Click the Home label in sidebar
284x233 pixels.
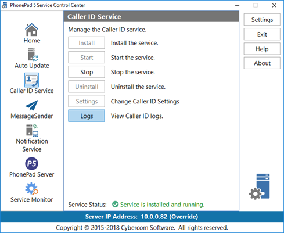click(32, 41)
